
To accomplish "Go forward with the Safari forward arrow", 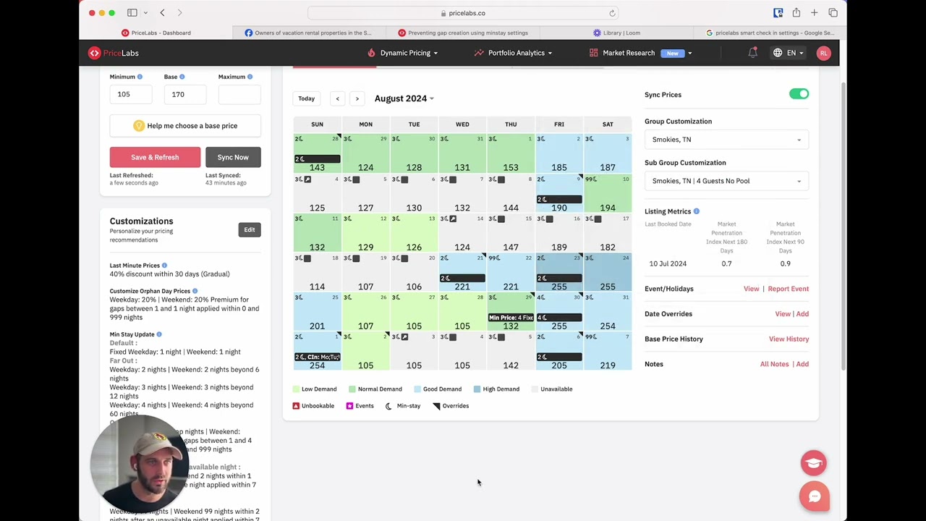I will [x=179, y=13].
